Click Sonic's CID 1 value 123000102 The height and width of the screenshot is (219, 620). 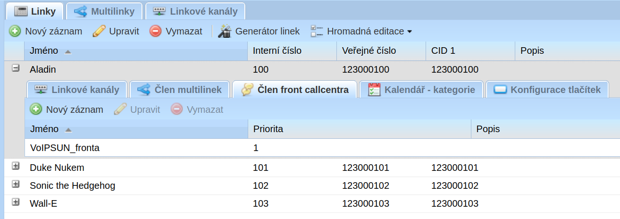(455, 185)
